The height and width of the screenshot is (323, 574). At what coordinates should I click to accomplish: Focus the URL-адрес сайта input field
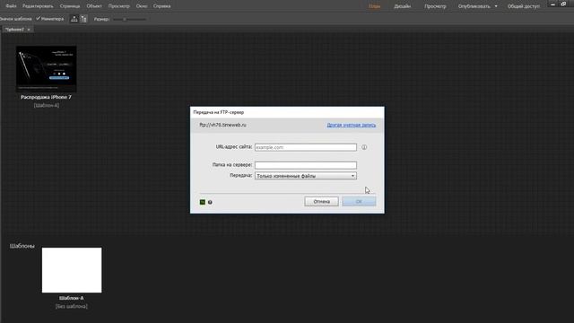306,147
